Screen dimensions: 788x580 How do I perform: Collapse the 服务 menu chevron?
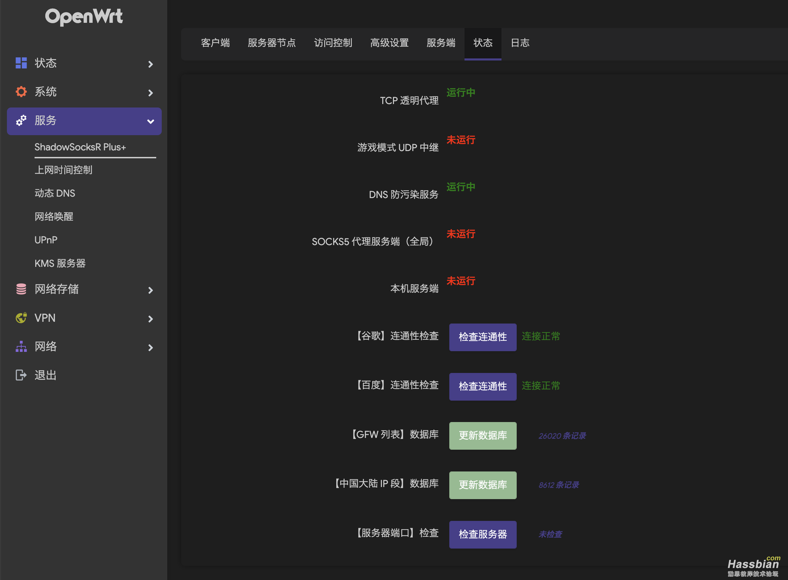[151, 122]
